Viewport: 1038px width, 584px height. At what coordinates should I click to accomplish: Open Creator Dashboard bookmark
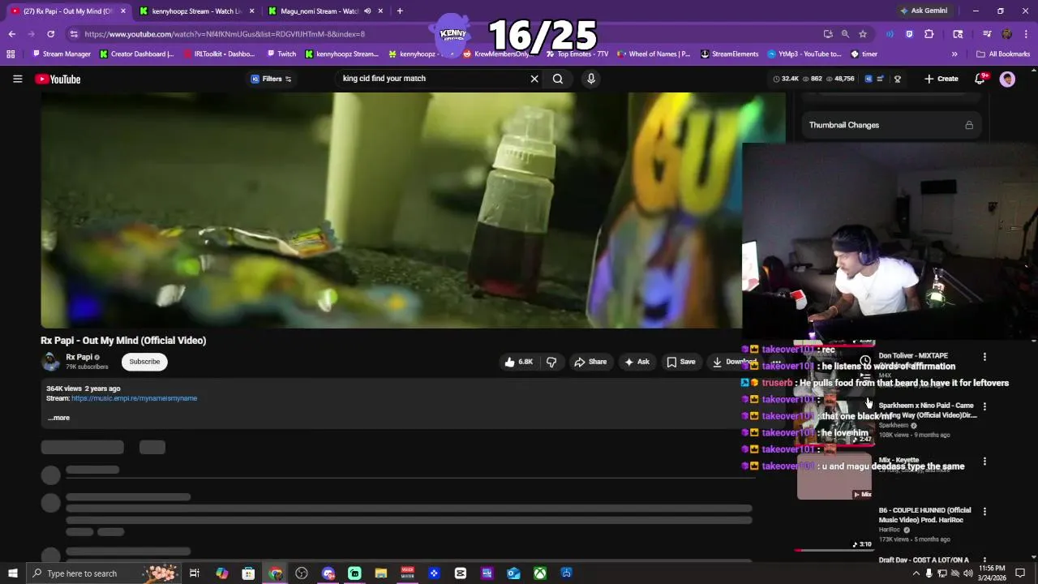[136, 54]
